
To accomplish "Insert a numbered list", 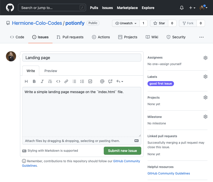I will pos(82,81).
